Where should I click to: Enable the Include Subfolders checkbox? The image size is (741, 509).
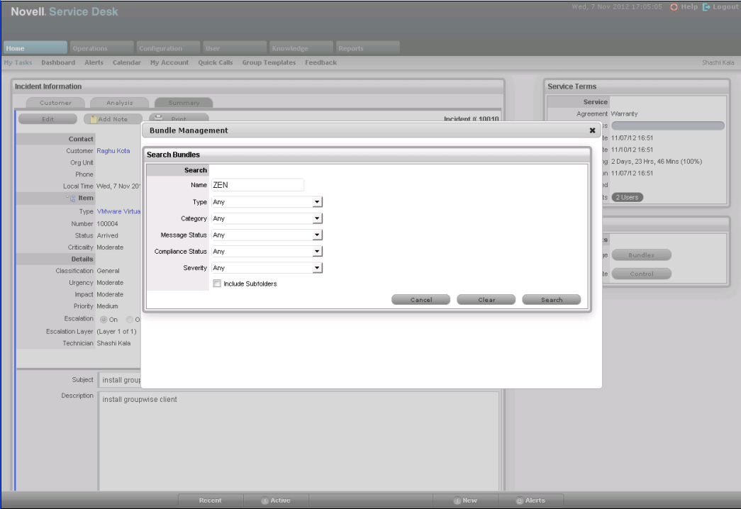pyautogui.click(x=218, y=284)
